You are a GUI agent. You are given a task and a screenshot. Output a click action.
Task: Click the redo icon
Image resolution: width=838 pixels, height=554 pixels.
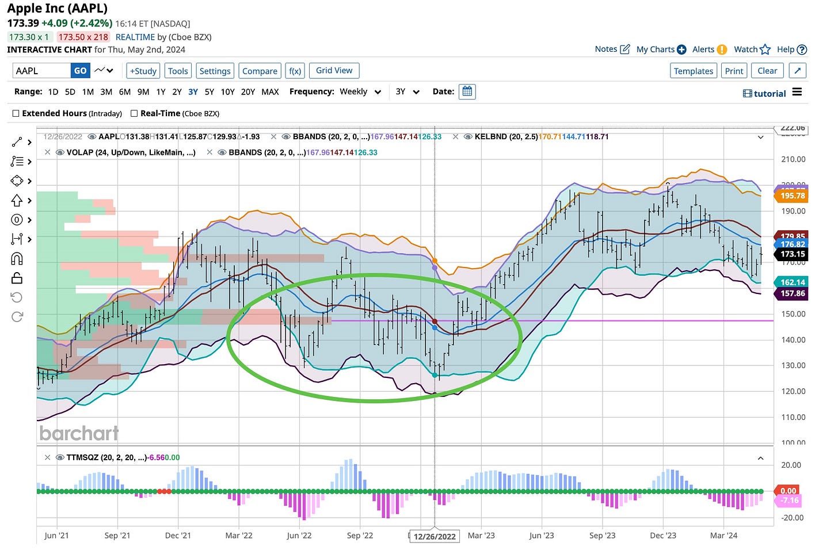[x=17, y=317]
